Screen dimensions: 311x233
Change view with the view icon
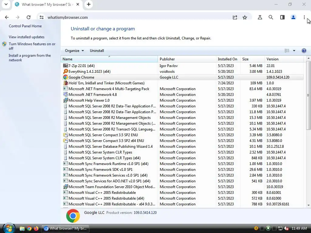click(x=287, y=51)
